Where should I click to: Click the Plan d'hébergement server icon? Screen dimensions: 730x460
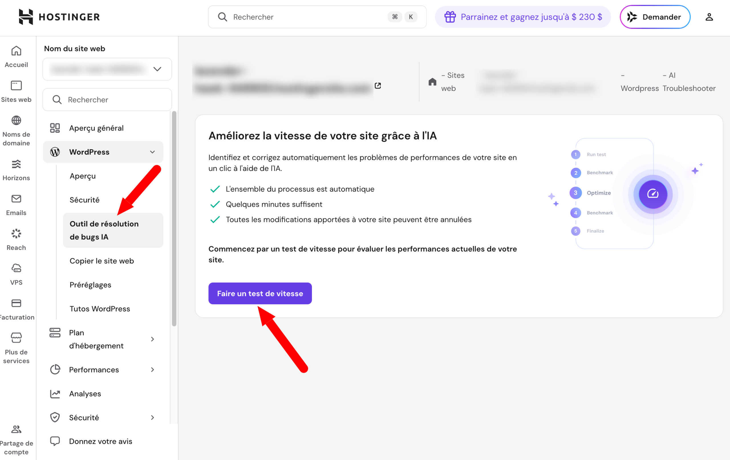(55, 333)
